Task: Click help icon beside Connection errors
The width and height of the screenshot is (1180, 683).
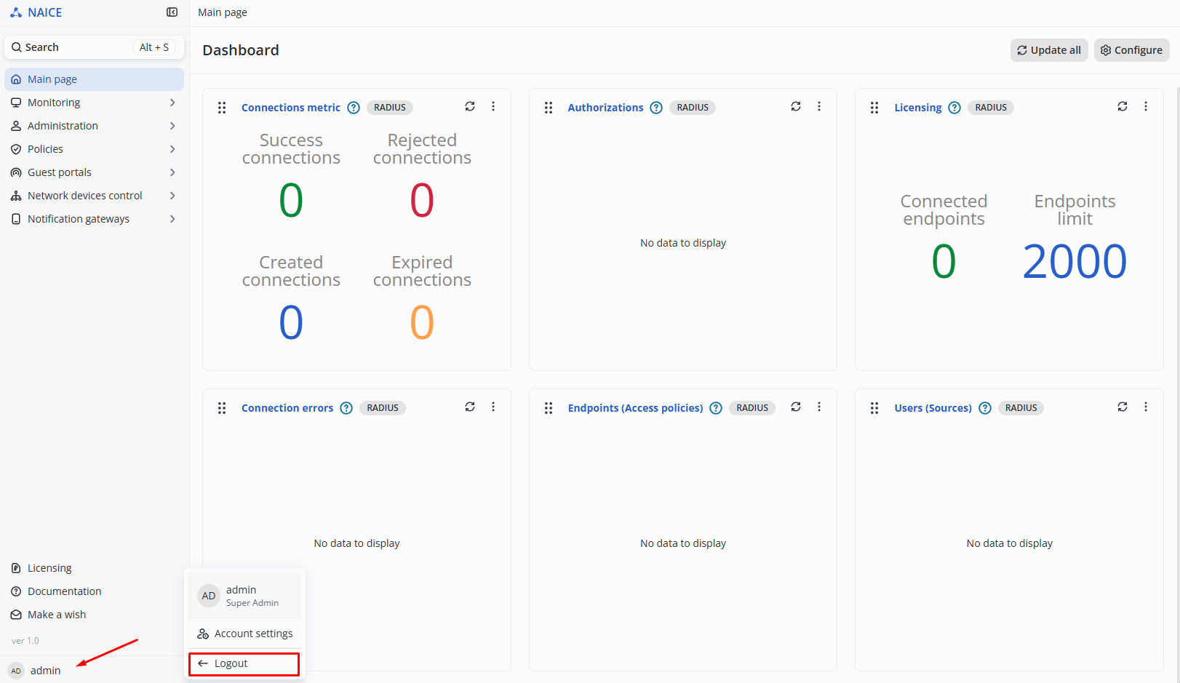Action: 346,408
